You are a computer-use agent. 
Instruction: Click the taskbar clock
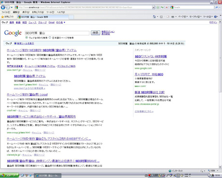[217, 176]
